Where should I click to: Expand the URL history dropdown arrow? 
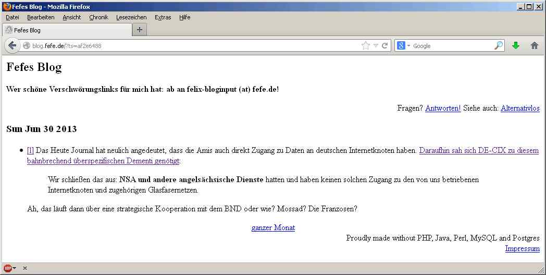coord(376,46)
